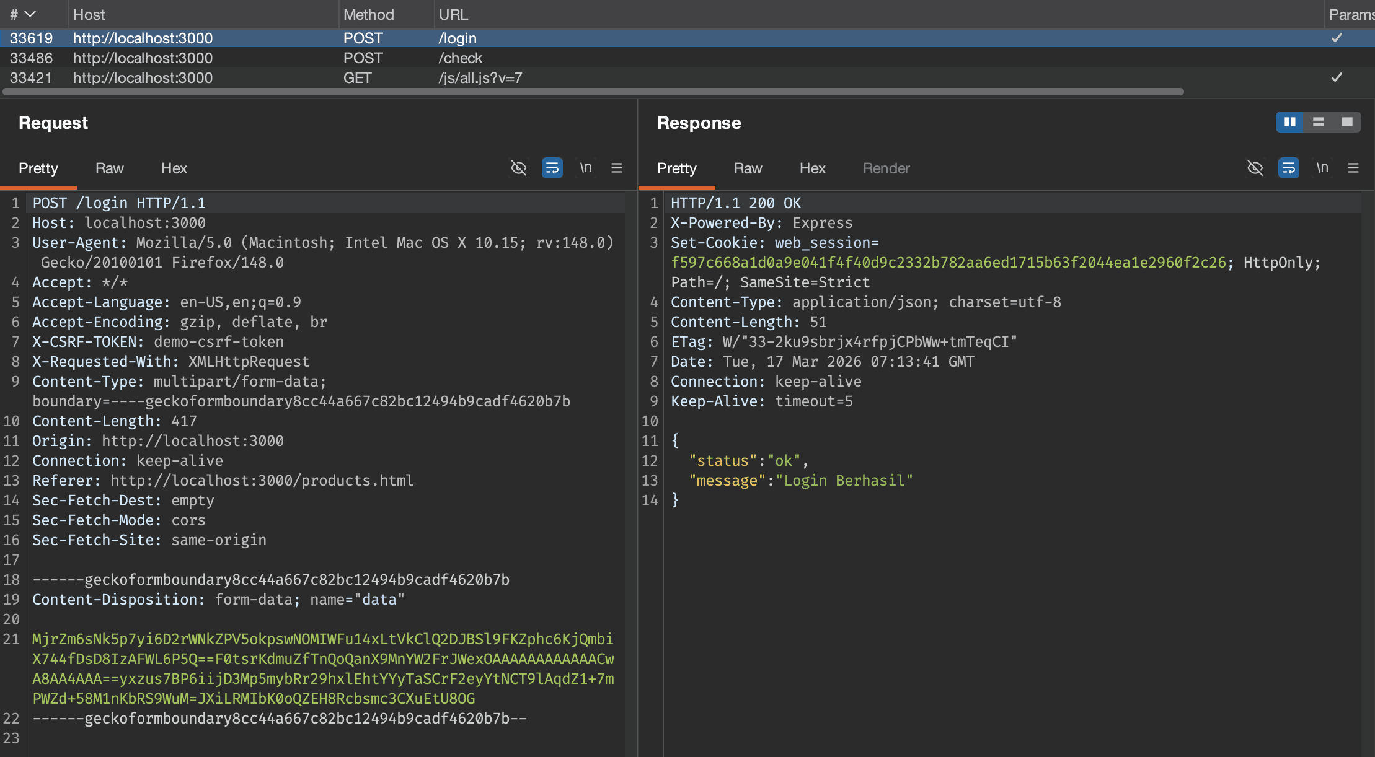Show newline characters in Request panel
1375x757 pixels.
click(585, 168)
